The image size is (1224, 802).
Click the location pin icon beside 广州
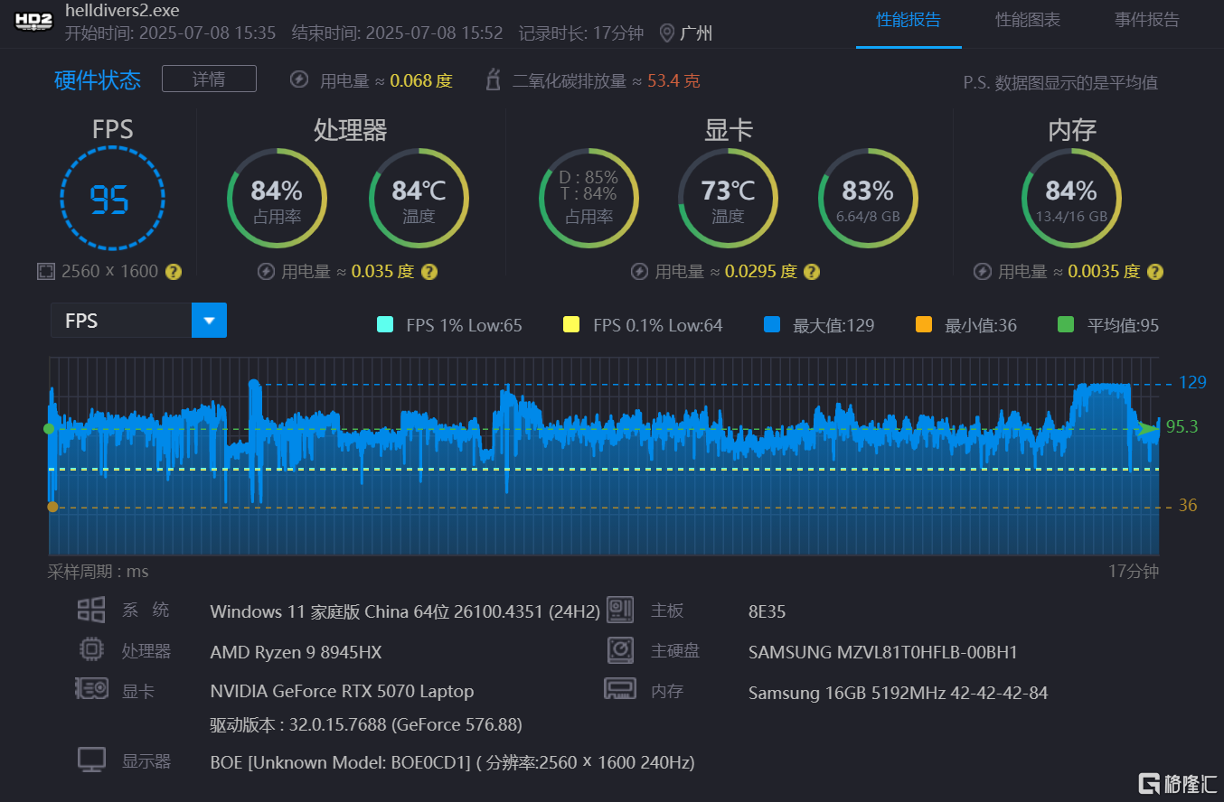(667, 33)
